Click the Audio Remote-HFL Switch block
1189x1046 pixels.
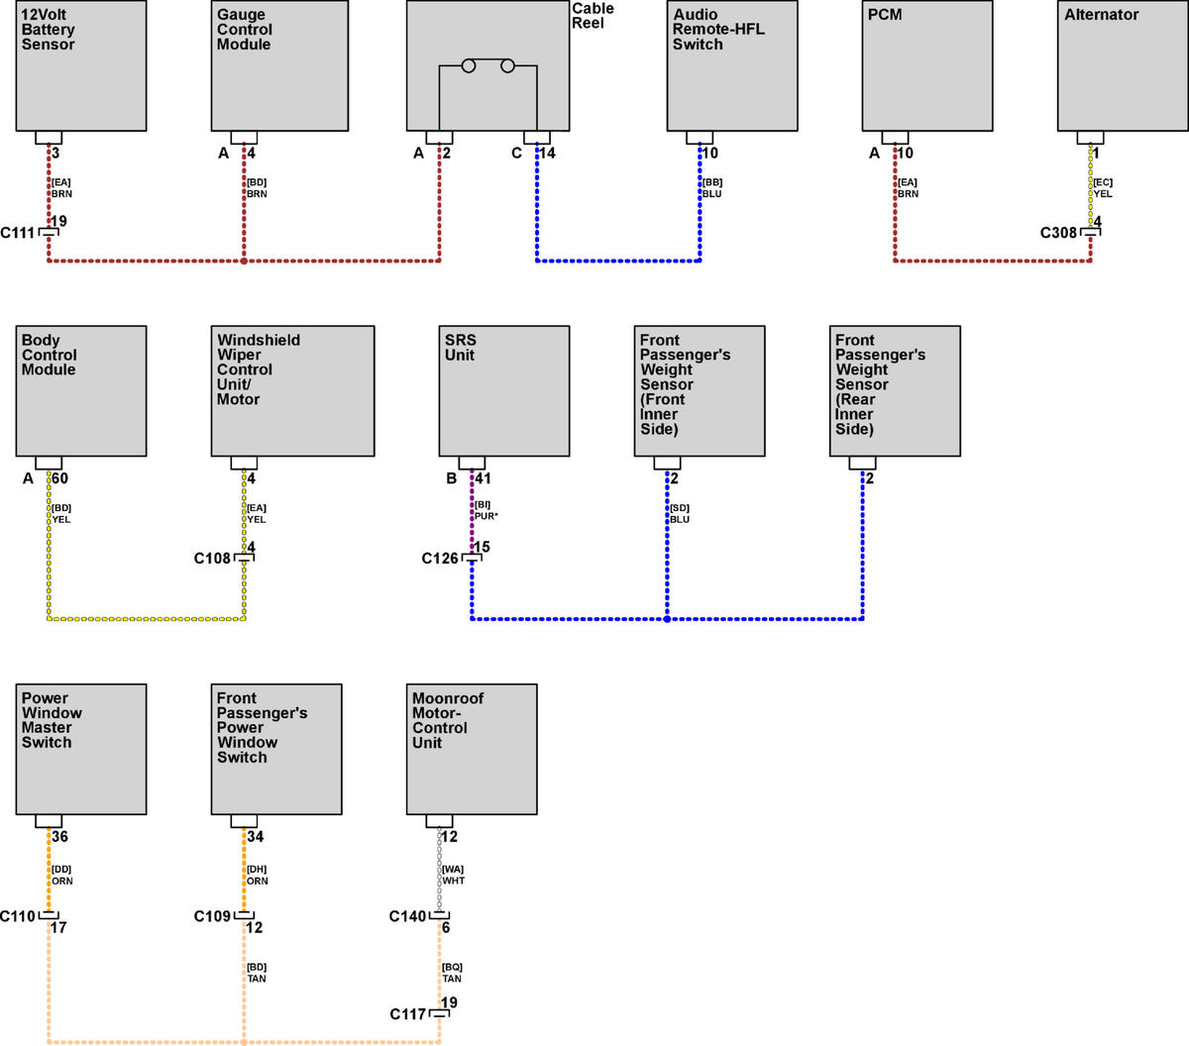732,65
